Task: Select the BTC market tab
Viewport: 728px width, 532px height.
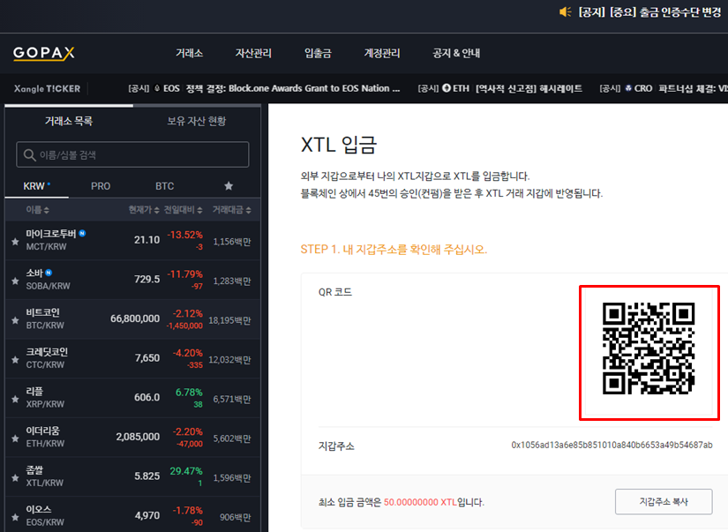Action: [x=165, y=186]
